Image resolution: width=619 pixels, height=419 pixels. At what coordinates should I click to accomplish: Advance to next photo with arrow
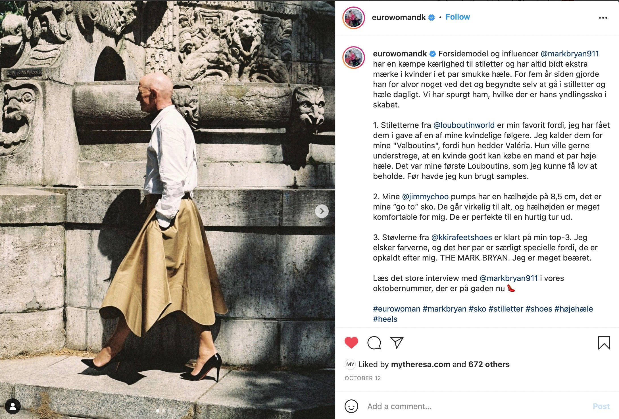(322, 211)
